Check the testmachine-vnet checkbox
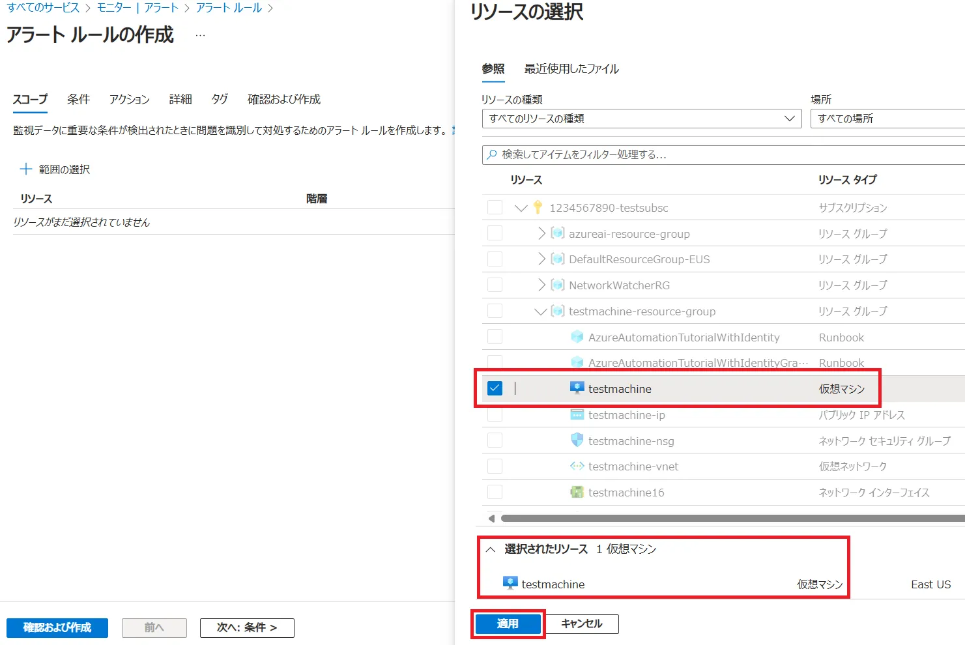Image resolution: width=965 pixels, height=645 pixels. pyautogui.click(x=495, y=466)
